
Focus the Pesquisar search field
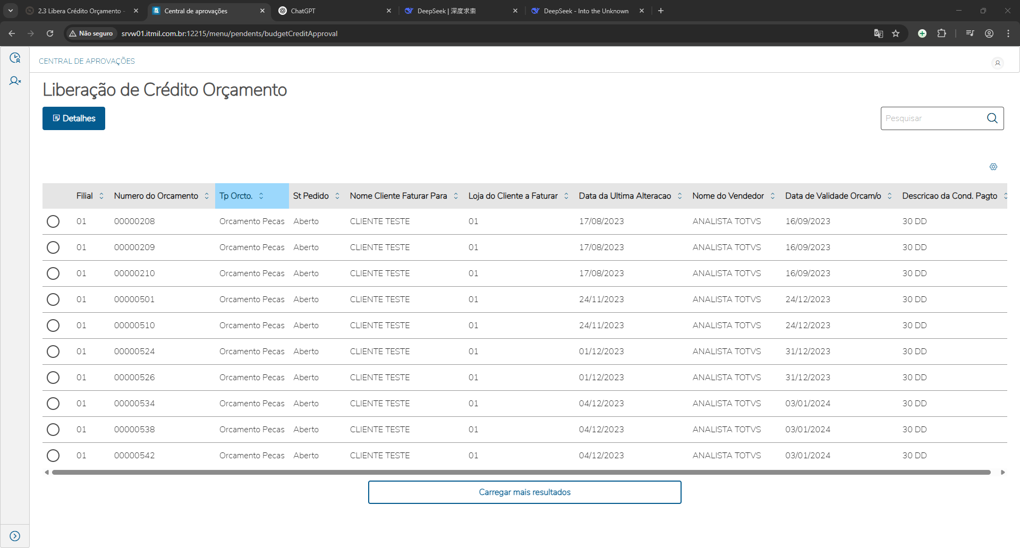(x=932, y=118)
